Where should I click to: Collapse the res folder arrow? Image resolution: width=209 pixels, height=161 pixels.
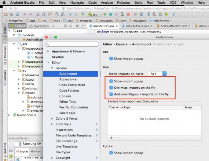click(x=14, y=71)
